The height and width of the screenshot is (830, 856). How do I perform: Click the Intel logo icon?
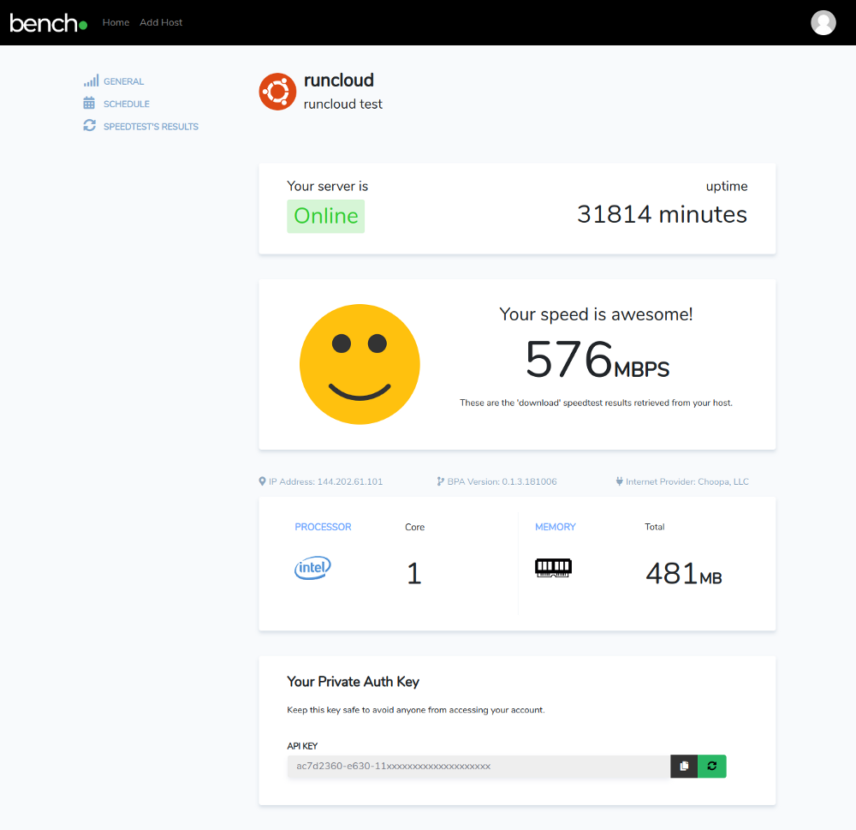(x=312, y=568)
